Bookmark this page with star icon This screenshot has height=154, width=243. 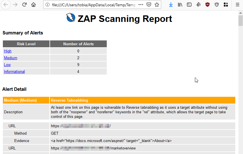(x=157, y=5)
